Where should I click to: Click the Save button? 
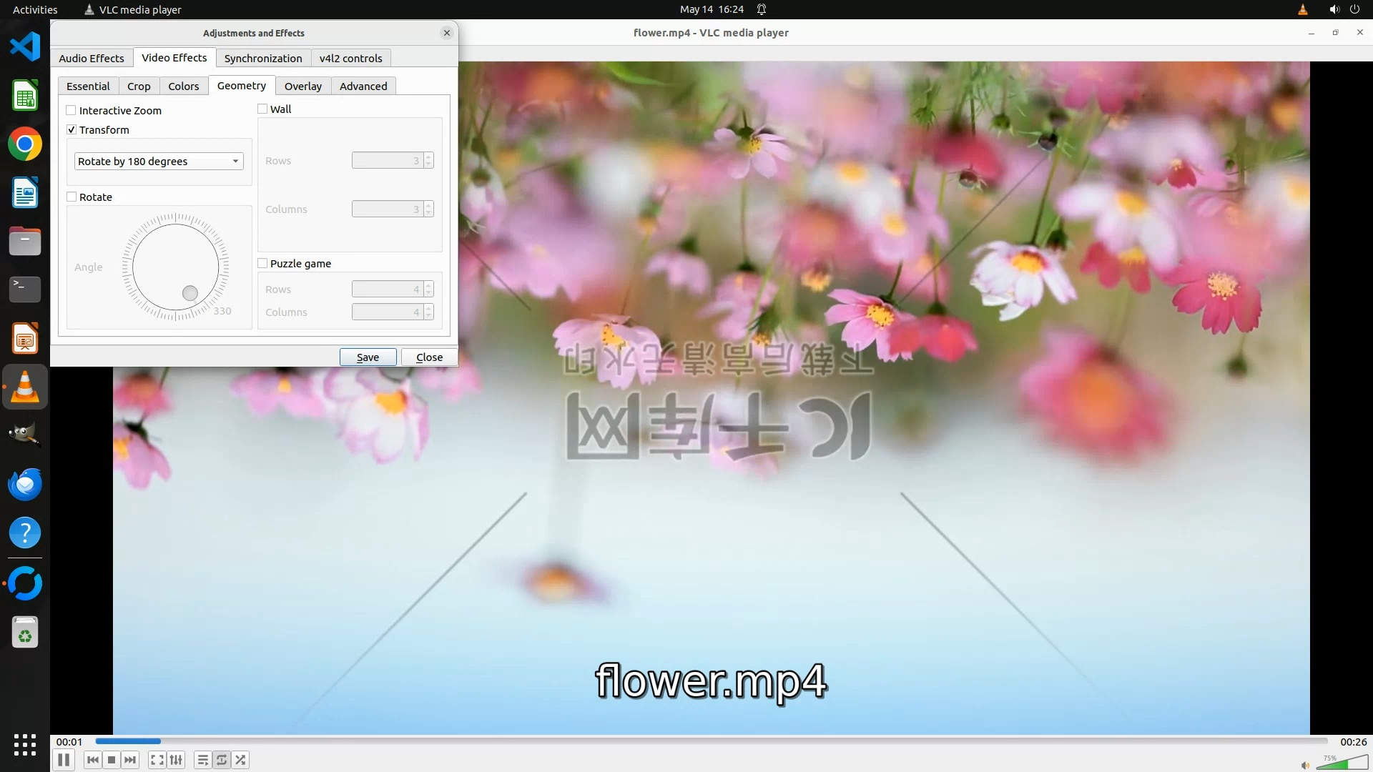pyautogui.click(x=368, y=357)
